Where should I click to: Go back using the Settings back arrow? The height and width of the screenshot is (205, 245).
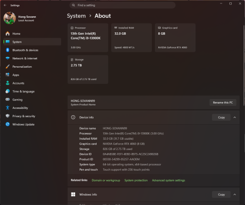pyautogui.click(x=5, y=5)
